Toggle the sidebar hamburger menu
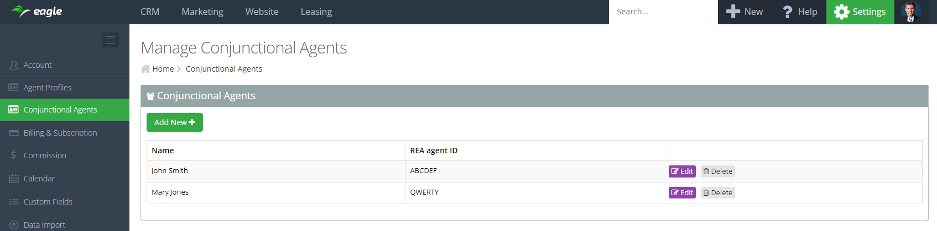937x231 pixels. (x=111, y=40)
